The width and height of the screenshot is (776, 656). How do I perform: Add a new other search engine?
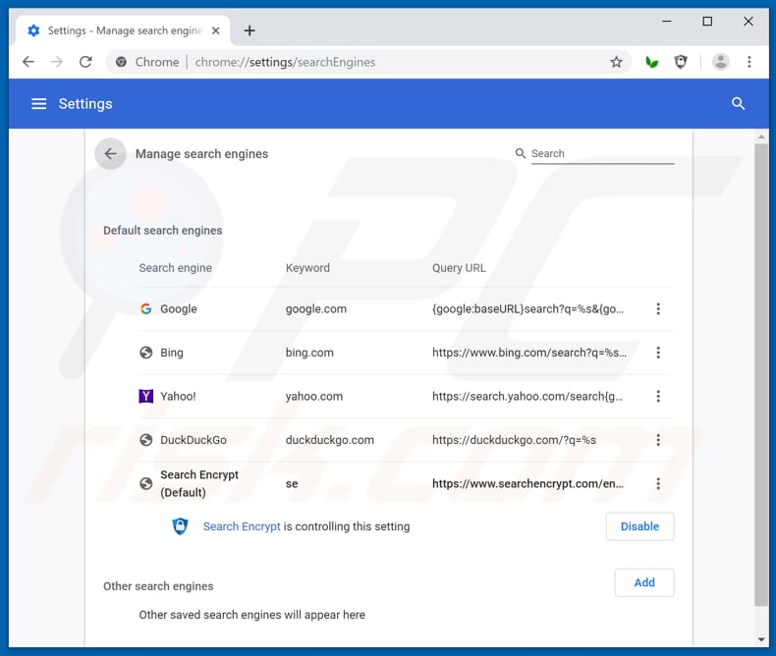(643, 582)
